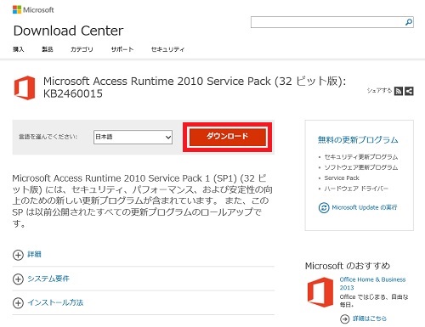This screenshot has width=425, height=327.
Task: Open the ソフトウェア更新プログラム link
Action: pos(361,167)
